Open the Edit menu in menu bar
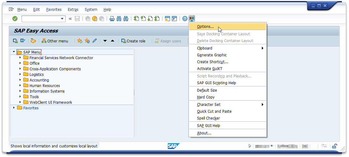Image resolution: width=349 pixels, height=157 pixels. pyautogui.click(x=36, y=10)
